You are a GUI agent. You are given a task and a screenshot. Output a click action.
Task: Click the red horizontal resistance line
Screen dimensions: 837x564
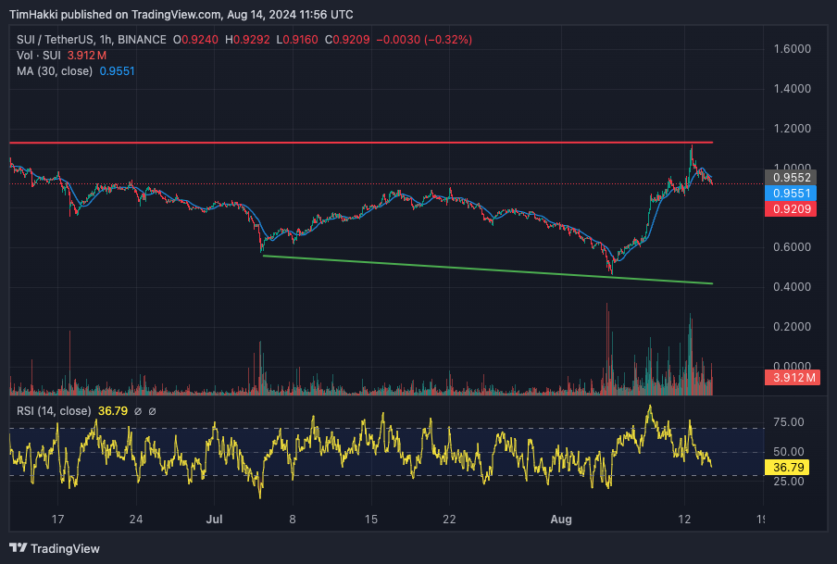click(370, 143)
